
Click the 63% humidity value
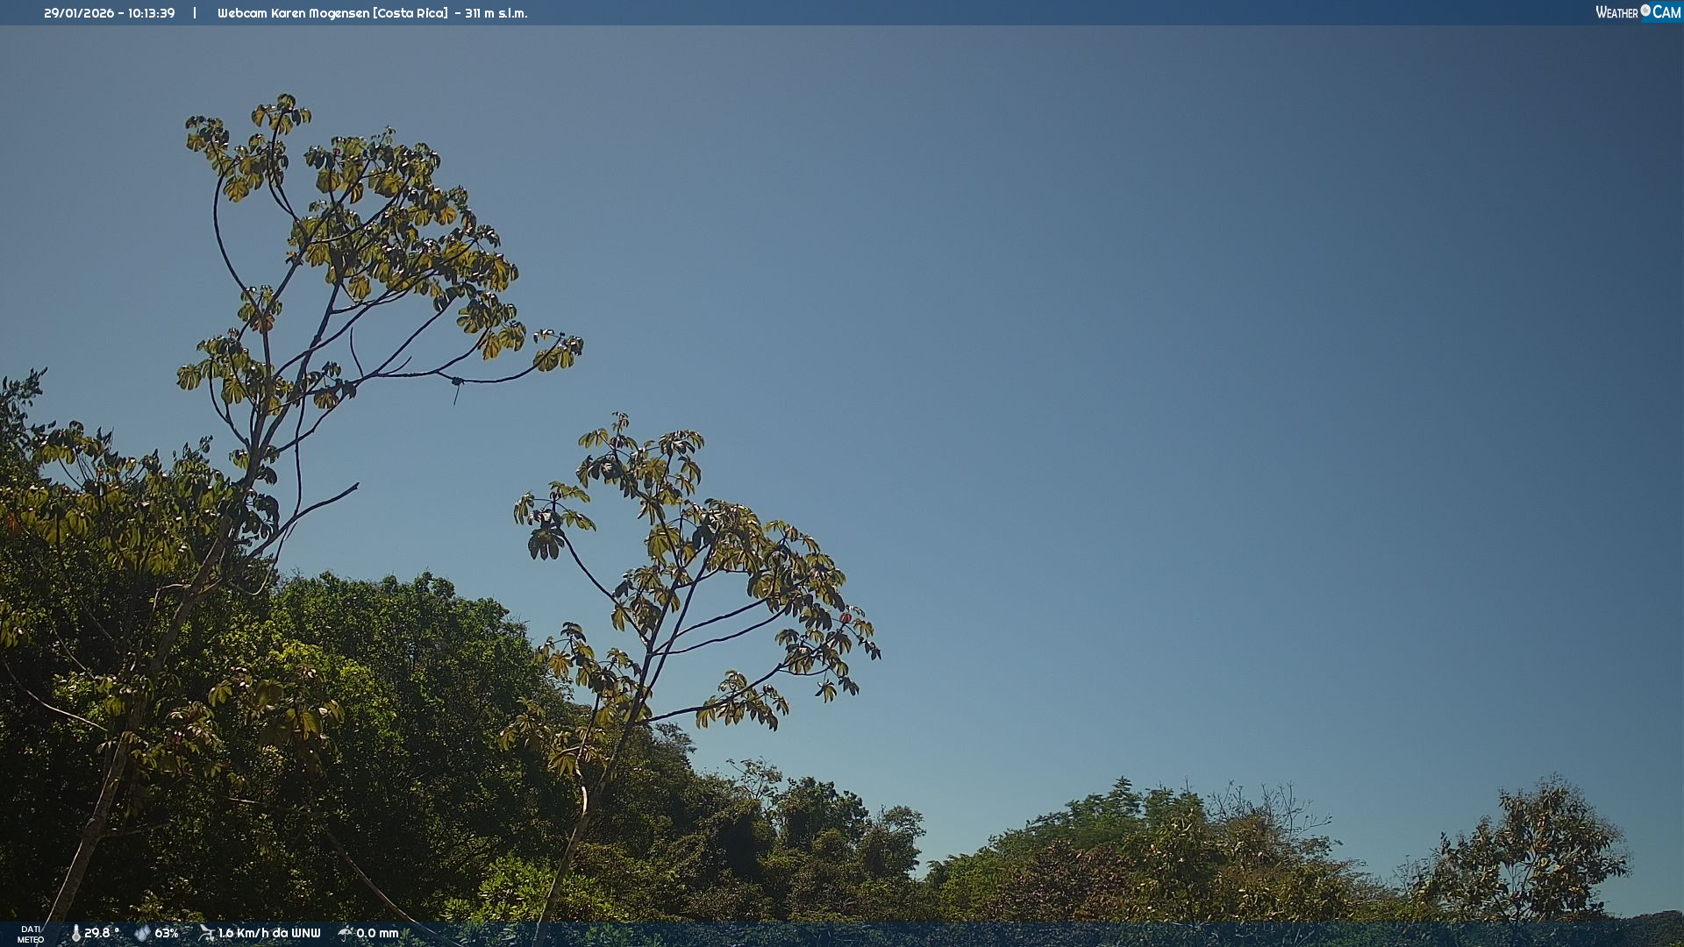(167, 933)
